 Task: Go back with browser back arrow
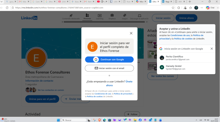(x=2, y=8)
